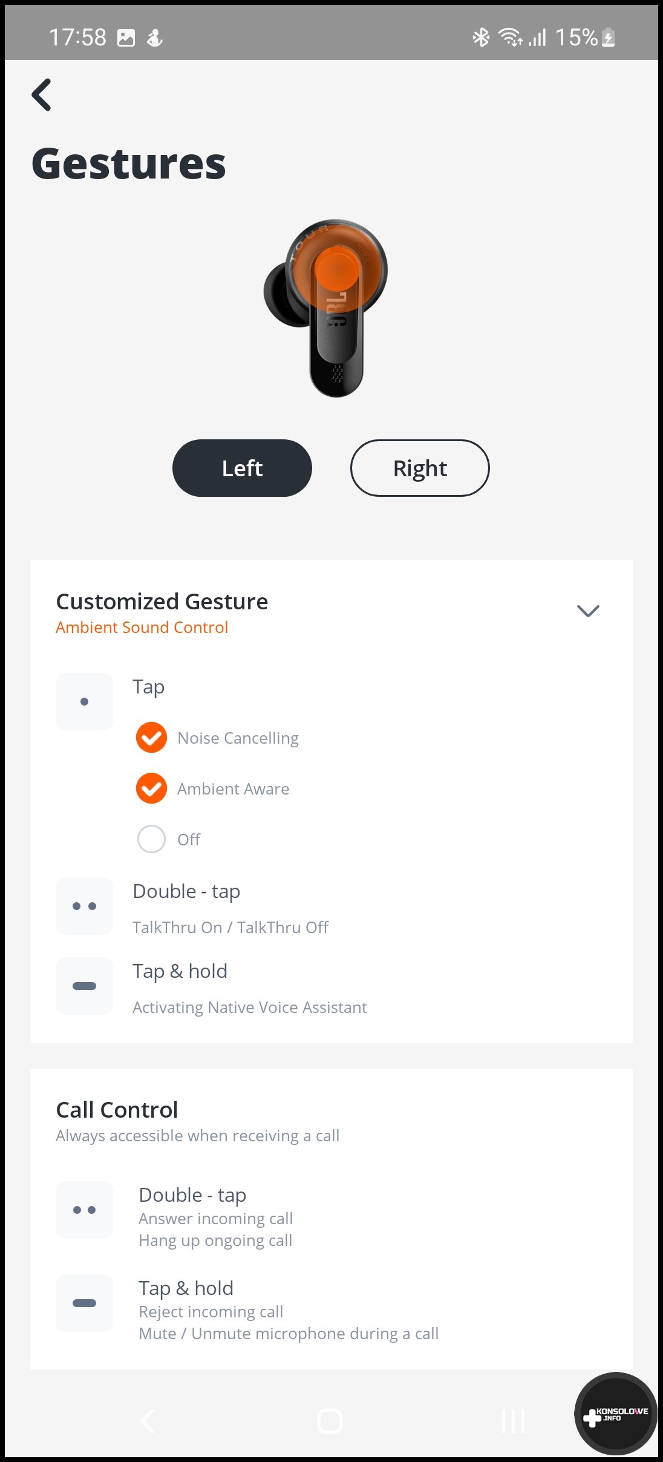Open the Konsolowe.info round badge
The image size is (663, 1462).
click(x=615, y=1414)
